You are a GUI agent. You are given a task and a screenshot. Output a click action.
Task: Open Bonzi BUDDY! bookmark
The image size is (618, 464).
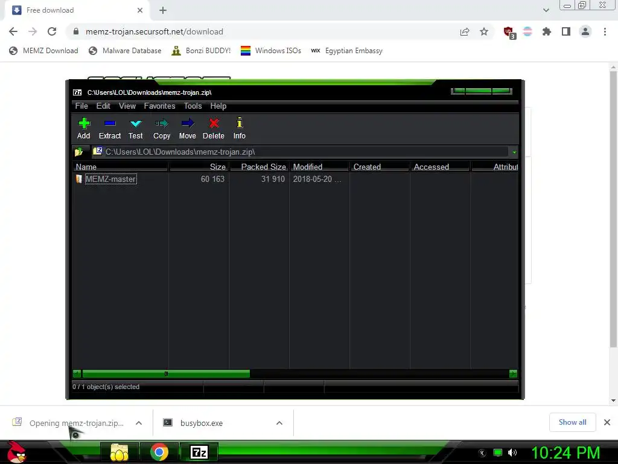coord(201,51)
